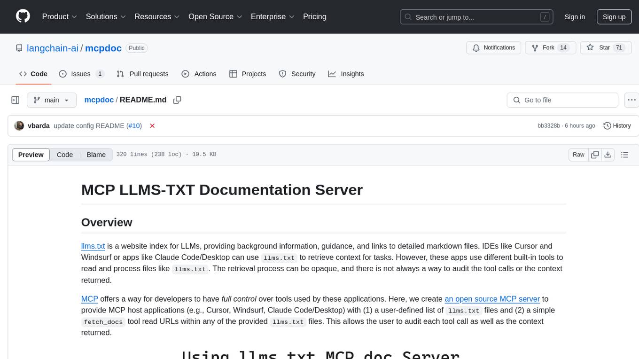The image size is (639, 359).
Task: Switch to Preview view
Action: pos(31,155)
